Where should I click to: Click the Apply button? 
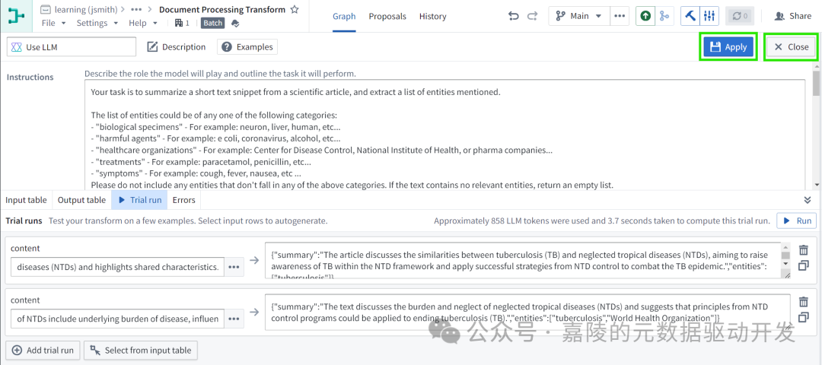[x=728, y=47]
